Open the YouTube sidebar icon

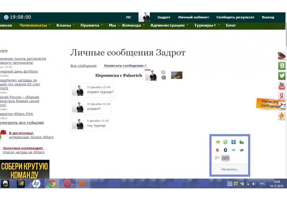coord(282,86)
